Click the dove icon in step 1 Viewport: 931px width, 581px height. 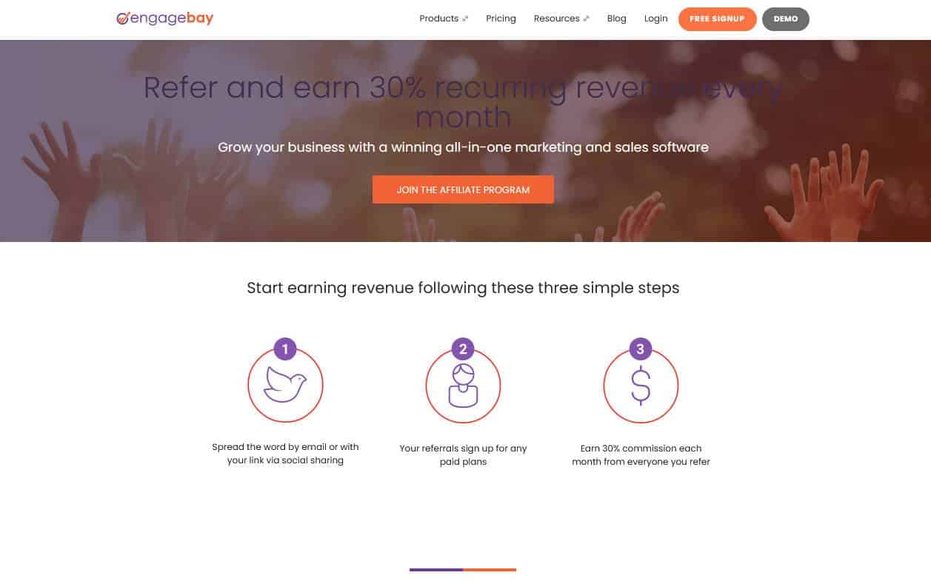tap(285, 385)
